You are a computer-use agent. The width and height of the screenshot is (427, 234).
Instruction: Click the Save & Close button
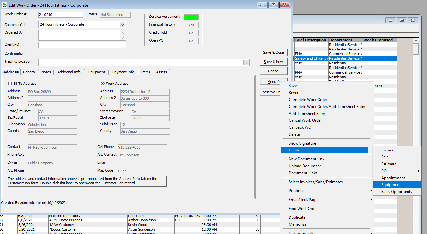coord(273,52)
